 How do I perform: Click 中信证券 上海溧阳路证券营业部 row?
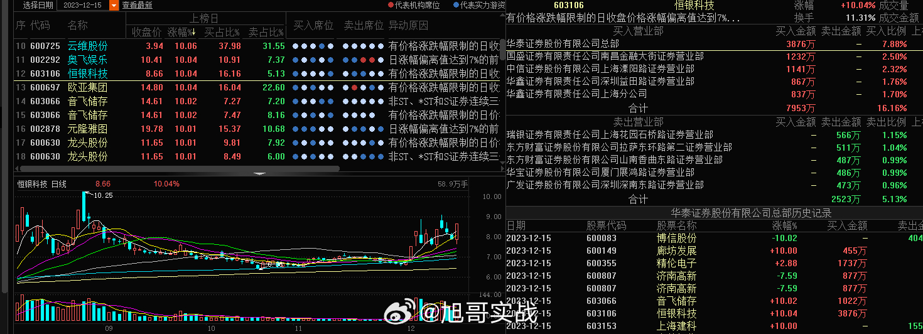tap(714, 68)
